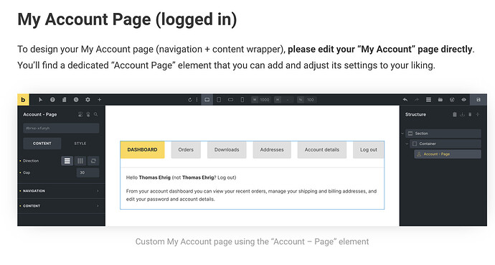Open builder settings gear icon
The image size is (495, 265).
point(88,100)
